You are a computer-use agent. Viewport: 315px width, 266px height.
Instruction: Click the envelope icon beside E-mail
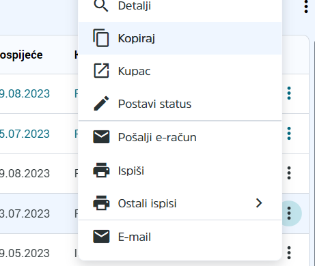(101, 237)
